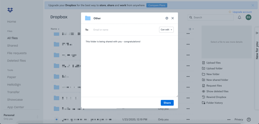Focus the Search box
This screenshot has width=259, height=124.
(211, 18)
